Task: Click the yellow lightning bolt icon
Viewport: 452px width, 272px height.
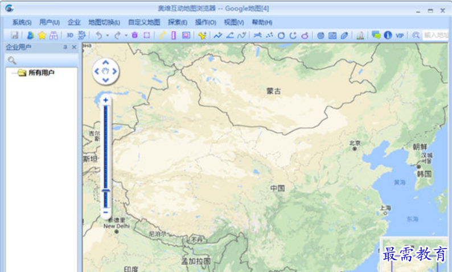Action: (x=162, y=35)
